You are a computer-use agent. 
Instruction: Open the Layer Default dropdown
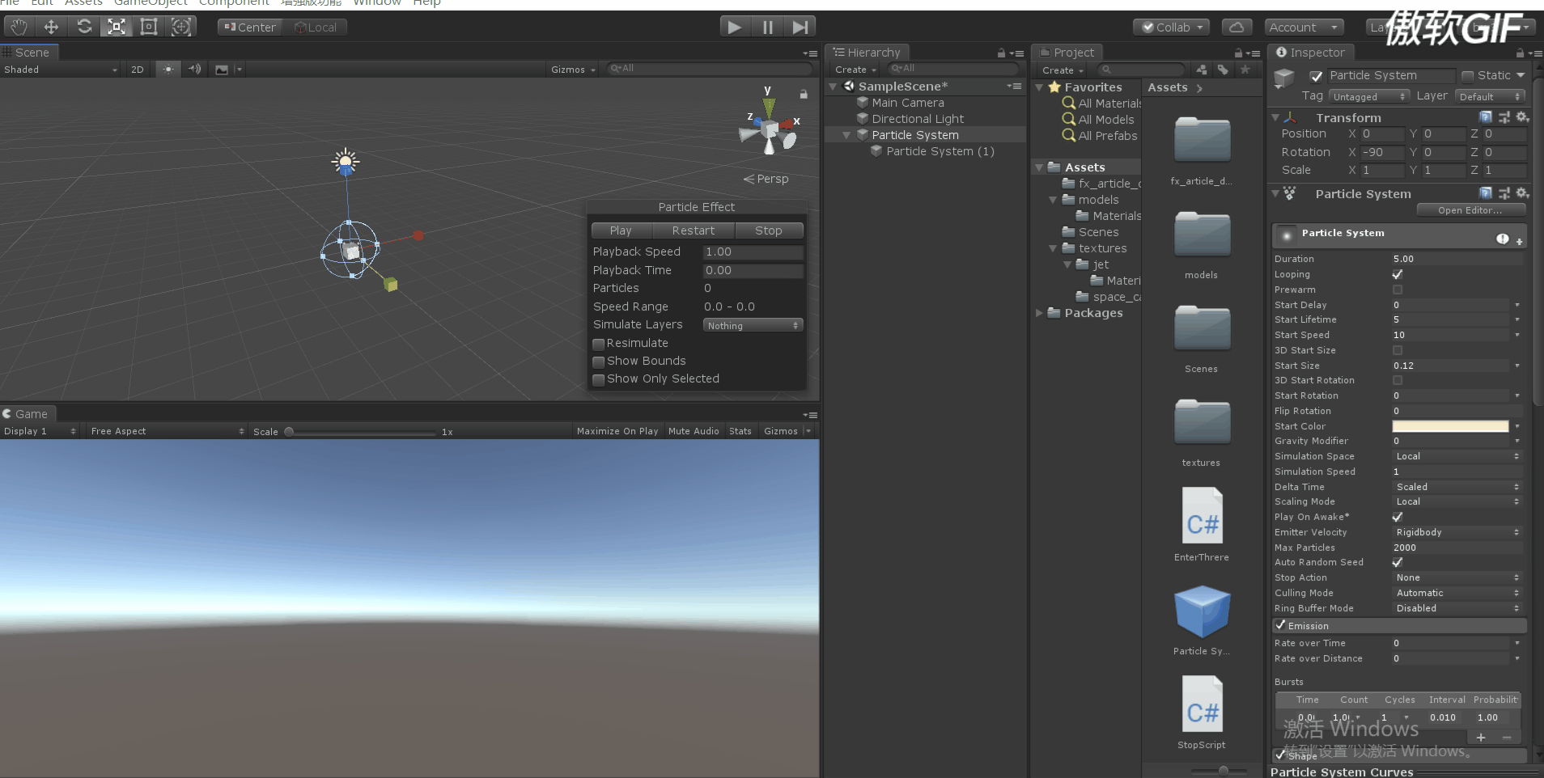point(1491,96)
